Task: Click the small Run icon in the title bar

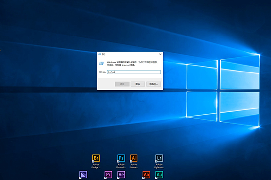Action: coord(99,54)
